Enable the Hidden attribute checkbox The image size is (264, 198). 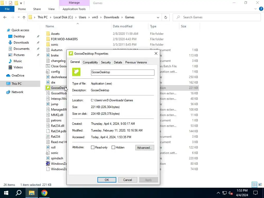pyautogui.click(x=113, y=147)
